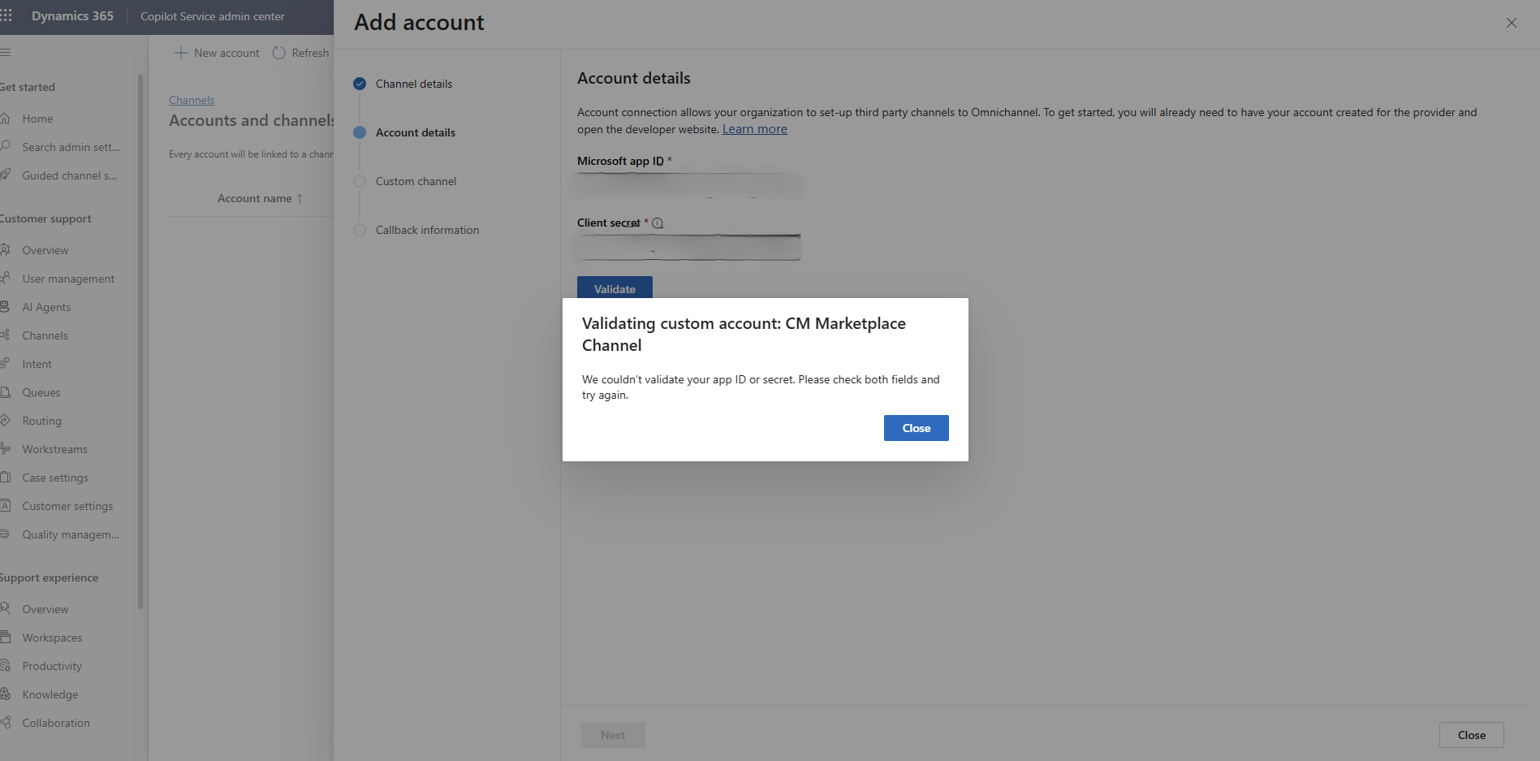Click the Home sidebar icon
Screen dimensions: 1540x761
5,119
